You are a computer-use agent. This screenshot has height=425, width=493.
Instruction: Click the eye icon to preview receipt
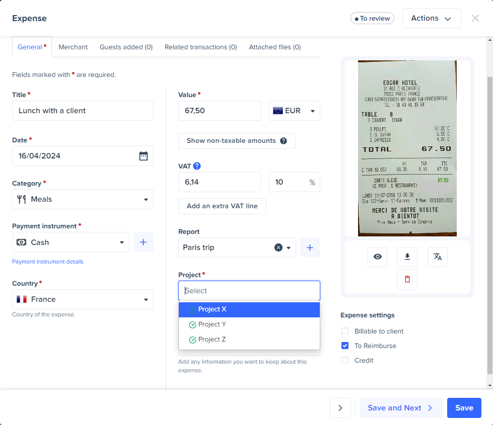(x=377, y=257)
